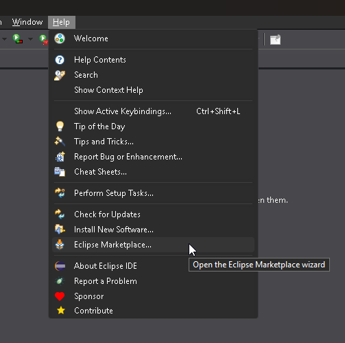The width and height of the screenshot is (345, 343).
Task: Open the Window menu
Action: click(27, 22)
